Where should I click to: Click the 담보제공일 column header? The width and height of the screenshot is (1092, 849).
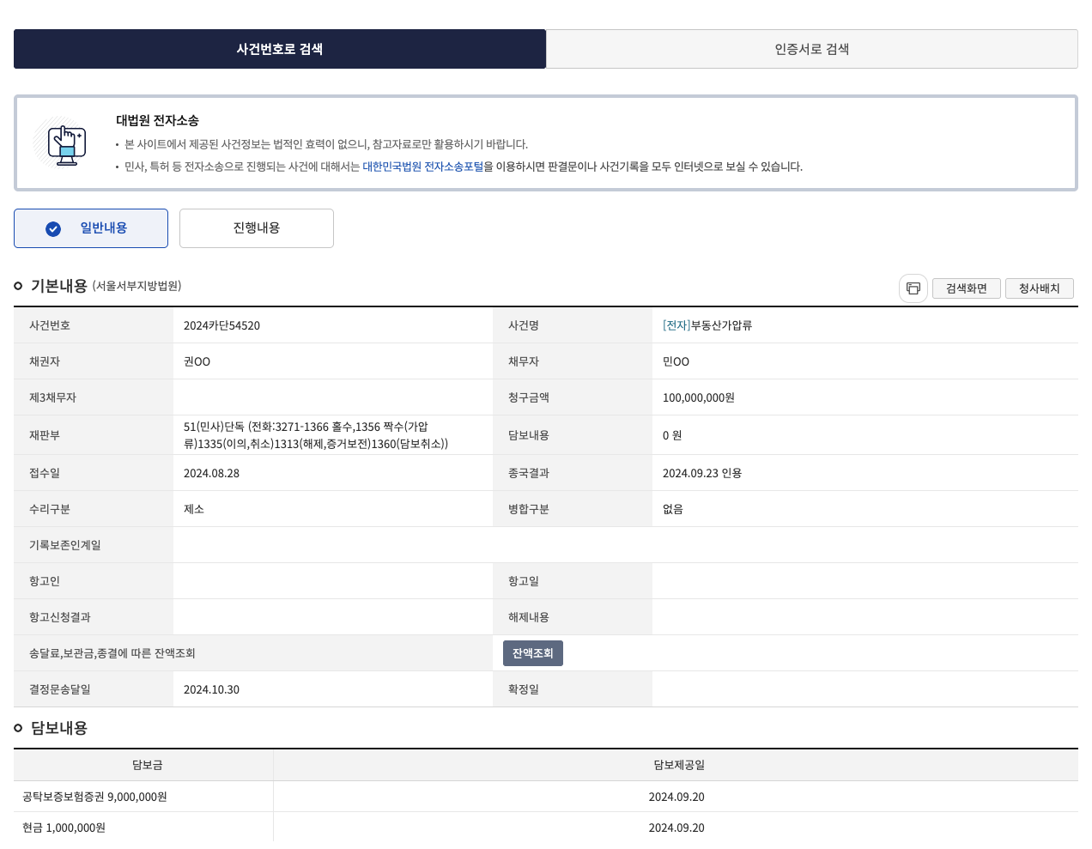678,765
